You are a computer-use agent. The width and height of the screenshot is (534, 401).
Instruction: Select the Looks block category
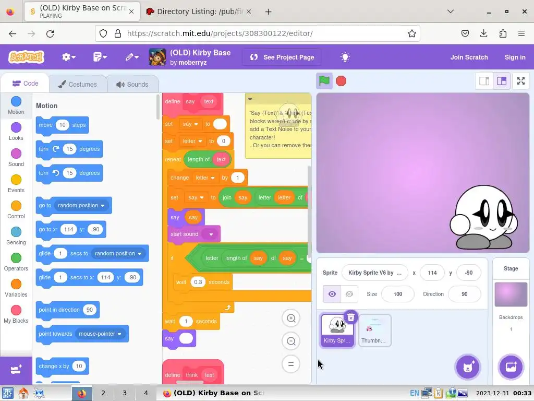click(x=16, y=132)
